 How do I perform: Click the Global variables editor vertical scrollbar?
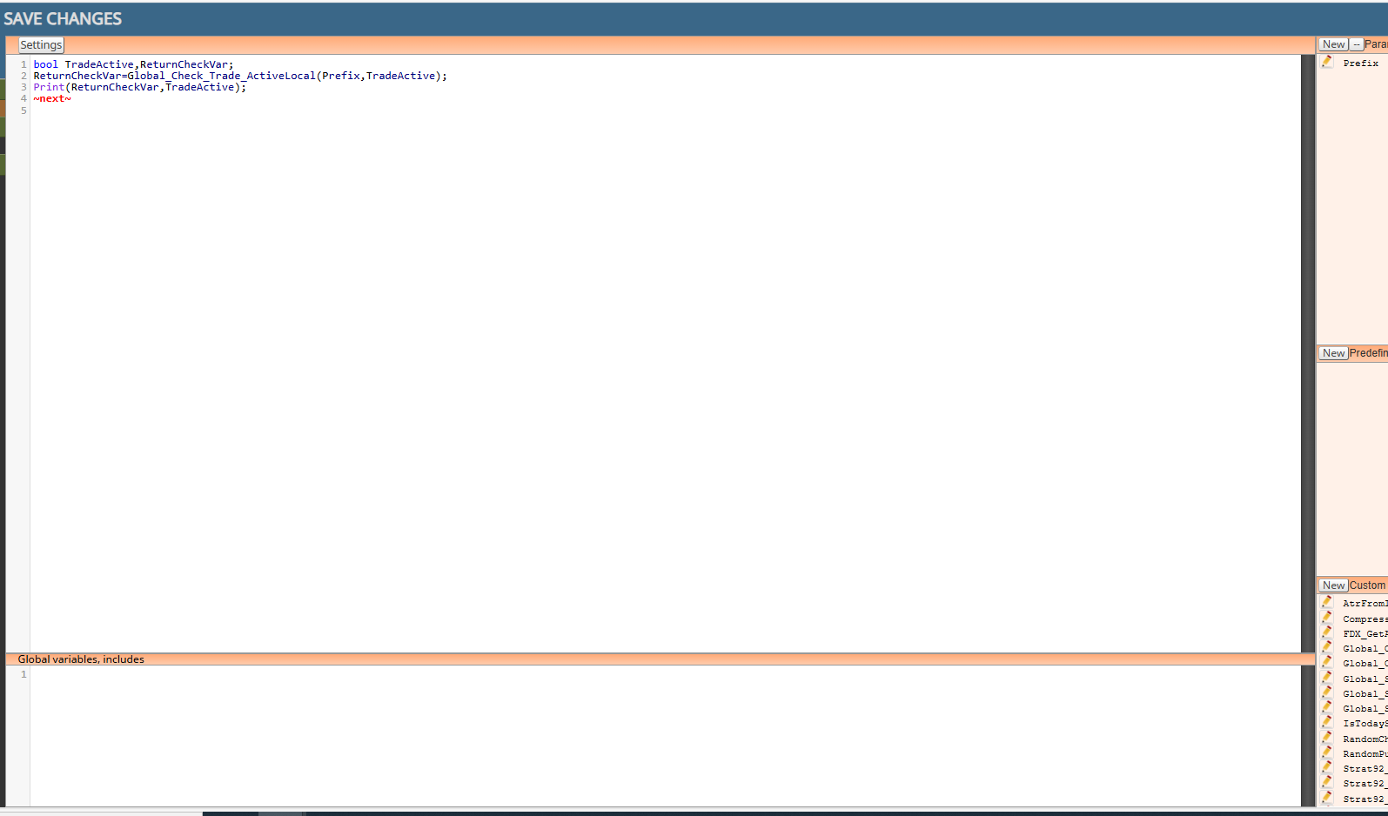[1307, 736]
